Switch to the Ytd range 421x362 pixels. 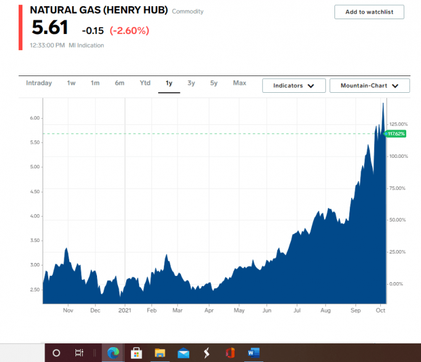145,83
